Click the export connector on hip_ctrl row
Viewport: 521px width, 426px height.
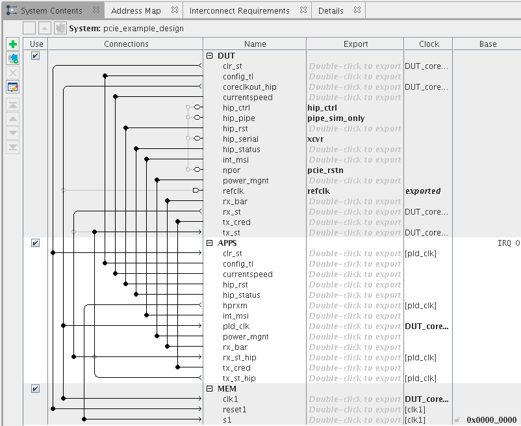point(197,107)
